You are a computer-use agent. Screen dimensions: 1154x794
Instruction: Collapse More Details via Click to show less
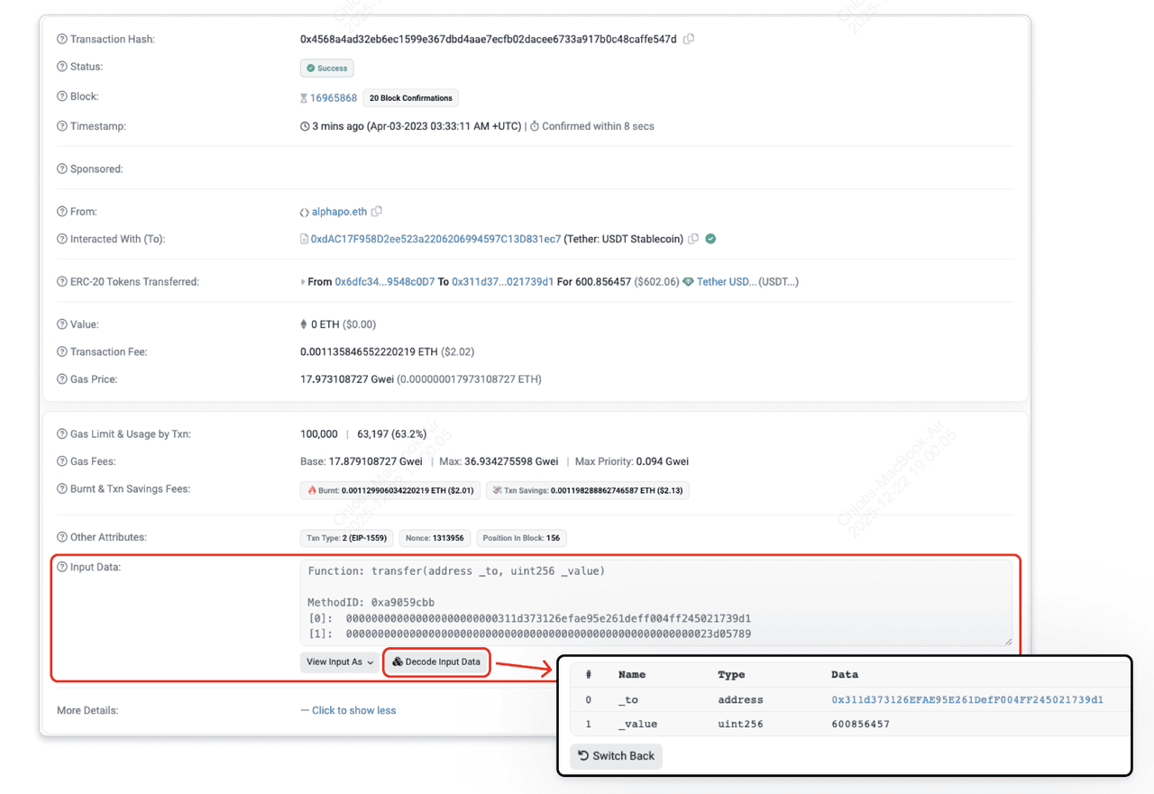pos(353,710)
